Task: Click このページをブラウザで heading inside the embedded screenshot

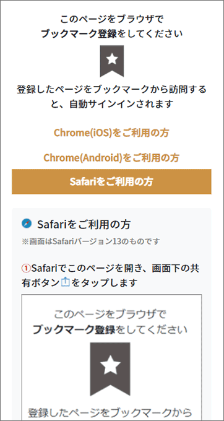Action: (x=110, y=314)
